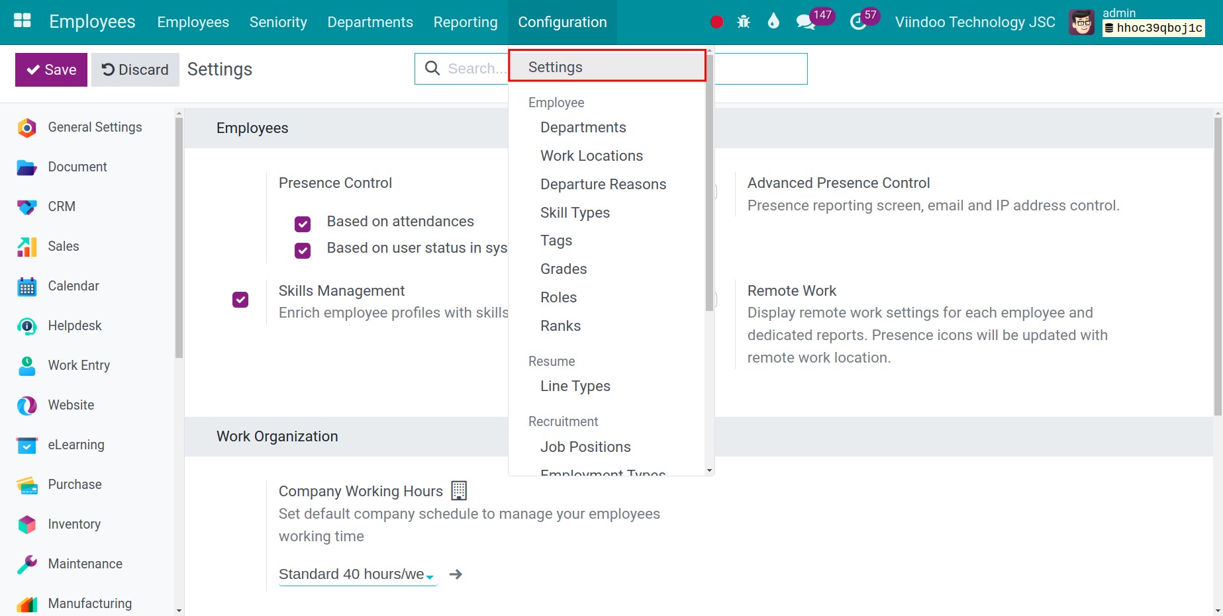
Task: Select Departure Reasons in dropdown
Action: pyautogui.click(x=603, y=184)
